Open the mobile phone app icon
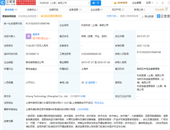The image size is (170, 130). click(157, 3)
